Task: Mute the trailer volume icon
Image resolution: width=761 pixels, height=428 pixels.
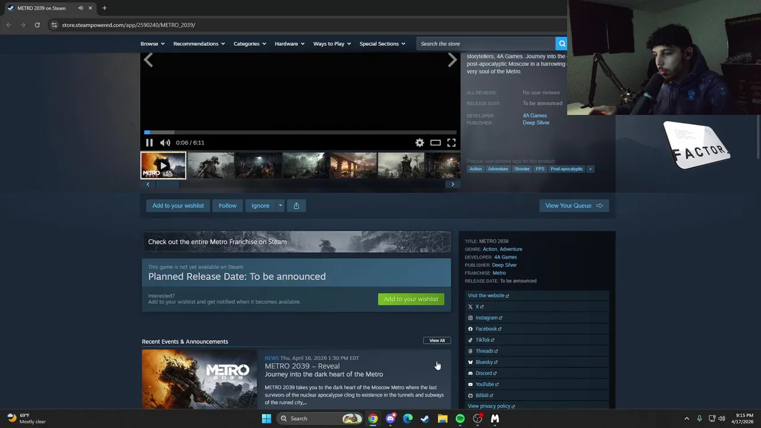Action: tap(165, 143)
